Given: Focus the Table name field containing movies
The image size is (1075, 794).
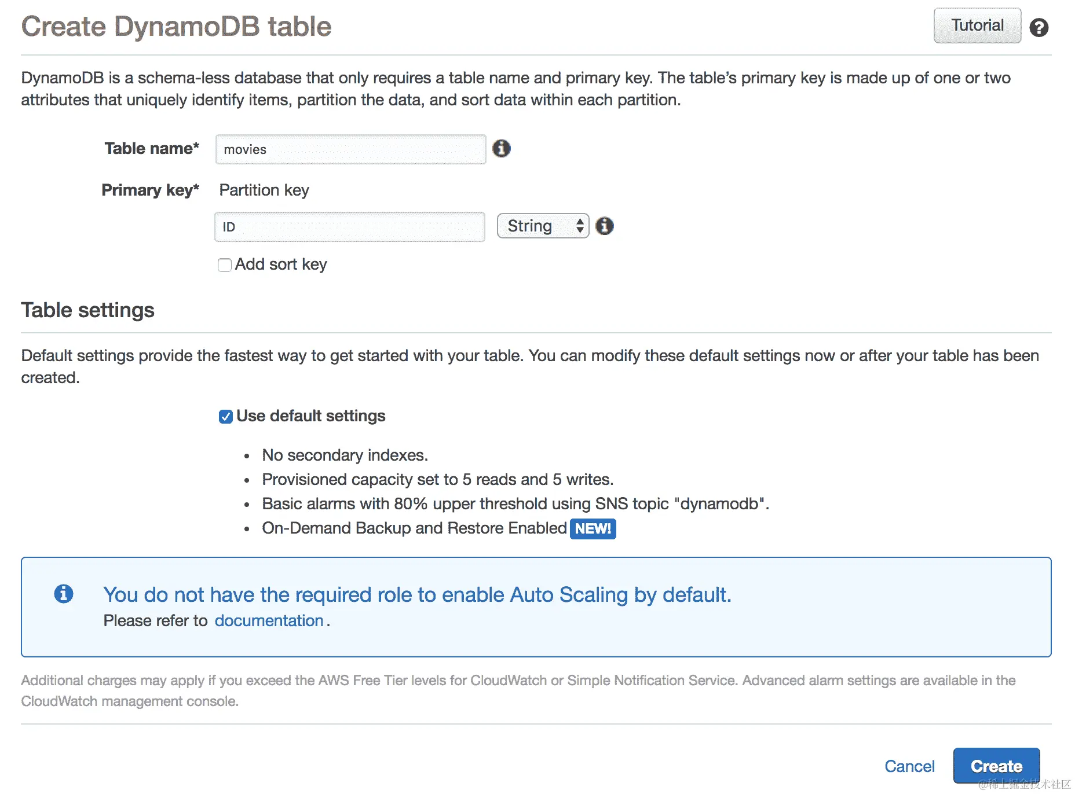Looking at the screenshot, I should point(350,149).
